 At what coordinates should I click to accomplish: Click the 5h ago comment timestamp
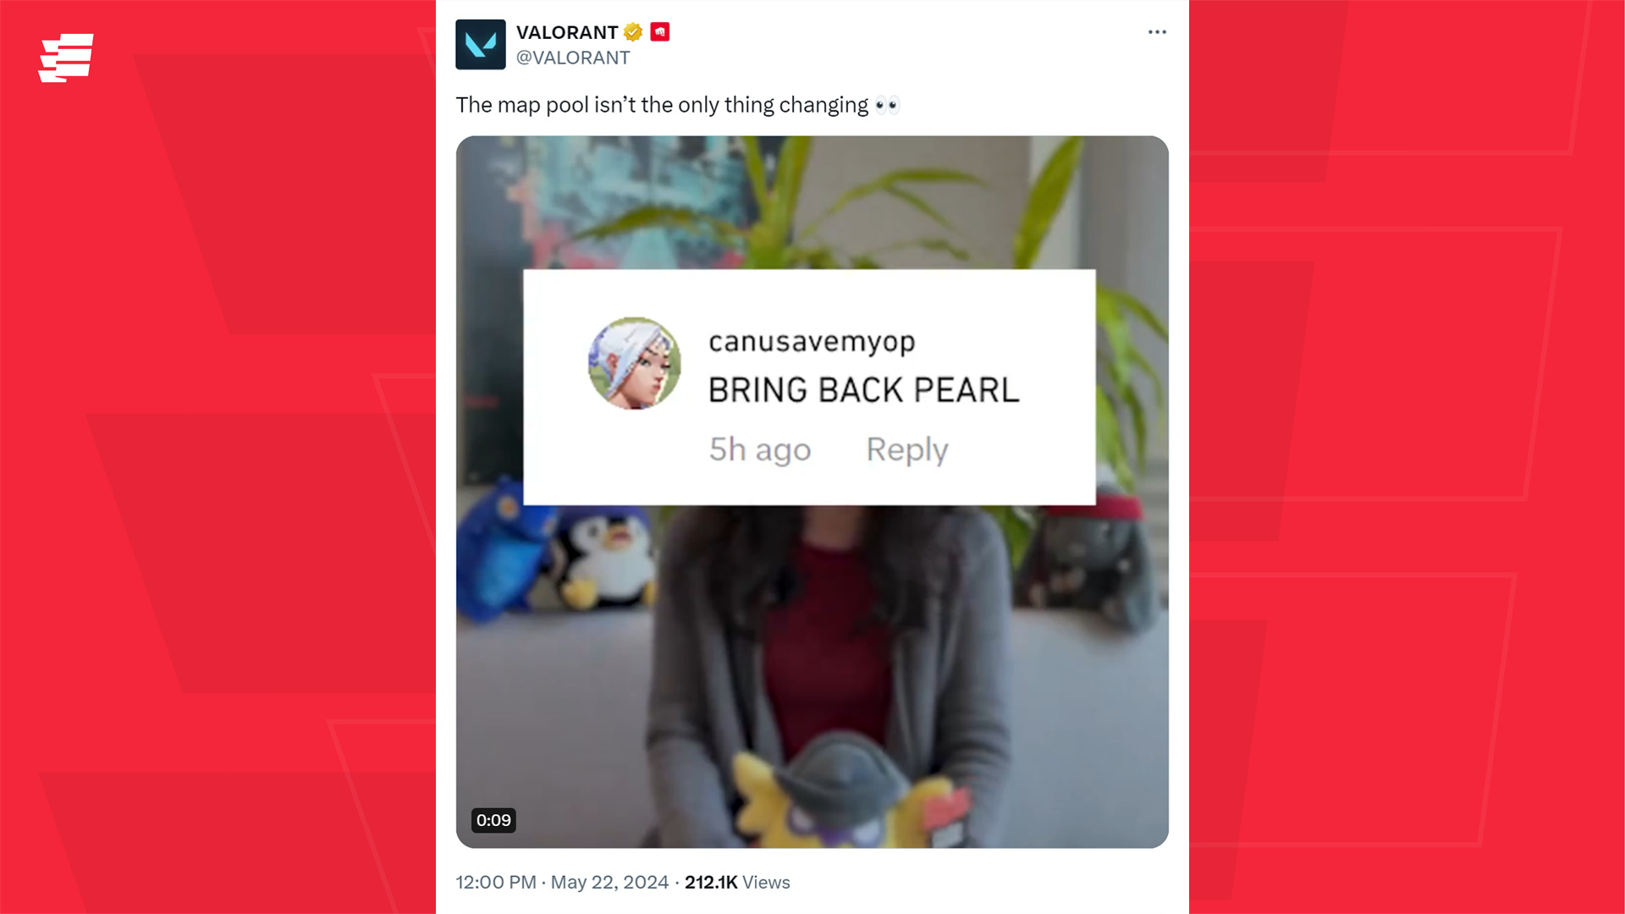pos(760,450)
